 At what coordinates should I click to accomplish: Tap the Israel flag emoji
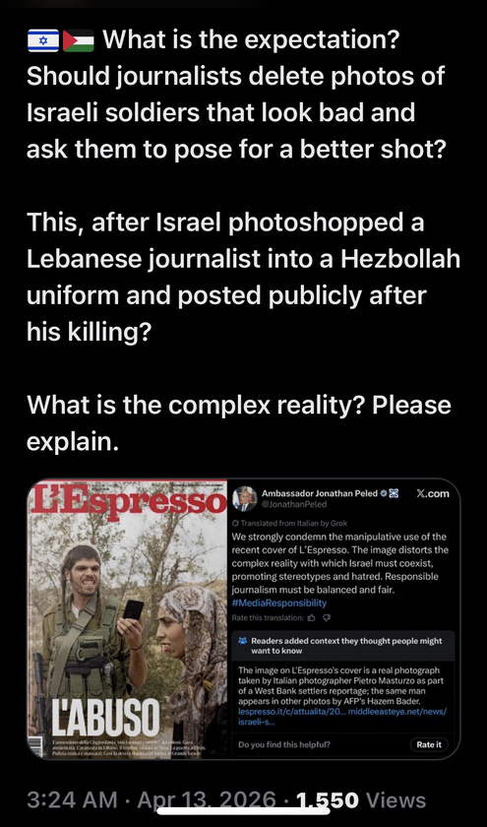click(42, 41)
